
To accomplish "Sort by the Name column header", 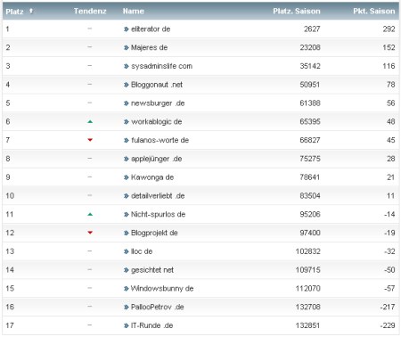I will pyautogui.click(x=134, y=12).
